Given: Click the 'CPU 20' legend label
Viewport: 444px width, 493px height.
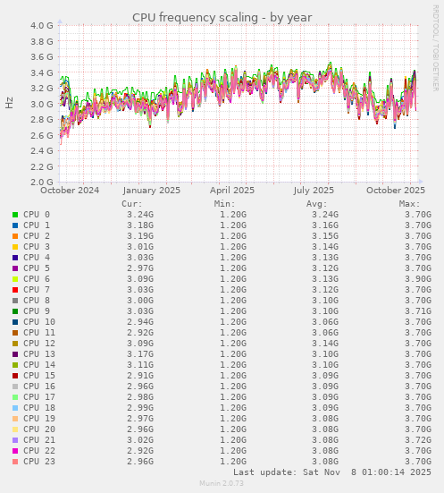Looking at the screenshot, I should click(x=39, y=429).
